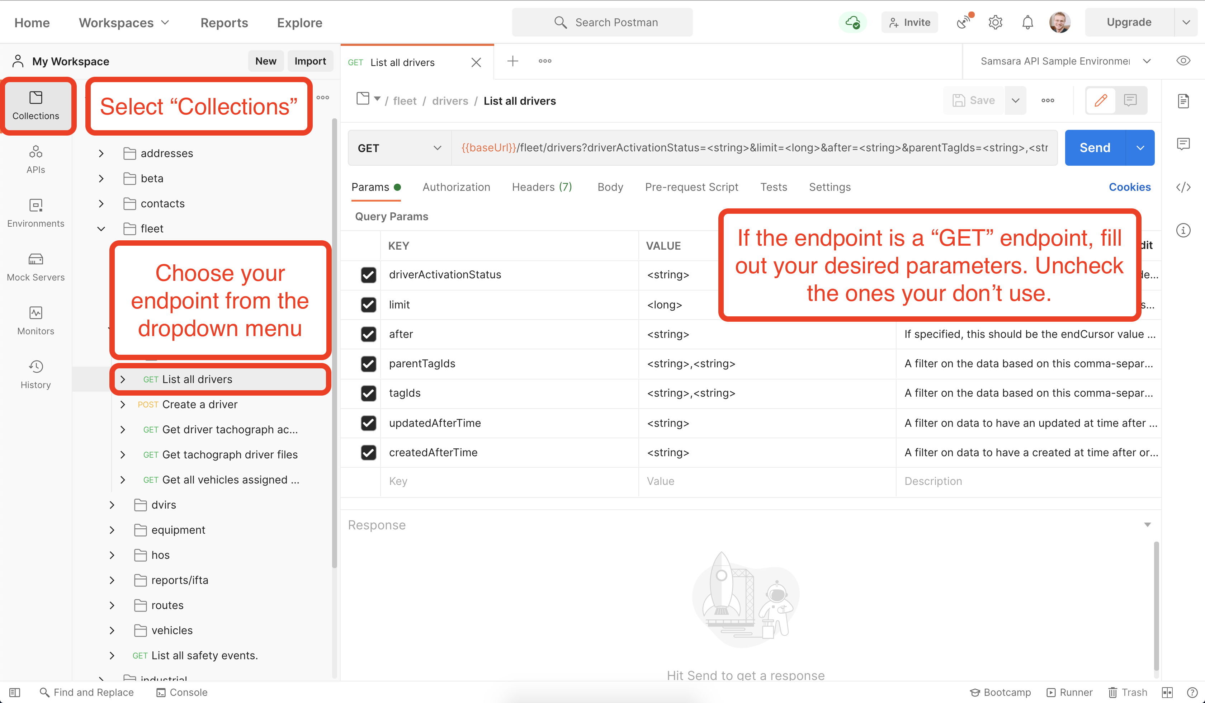Uncheck the limit parameter checkbox

point(368,305)
